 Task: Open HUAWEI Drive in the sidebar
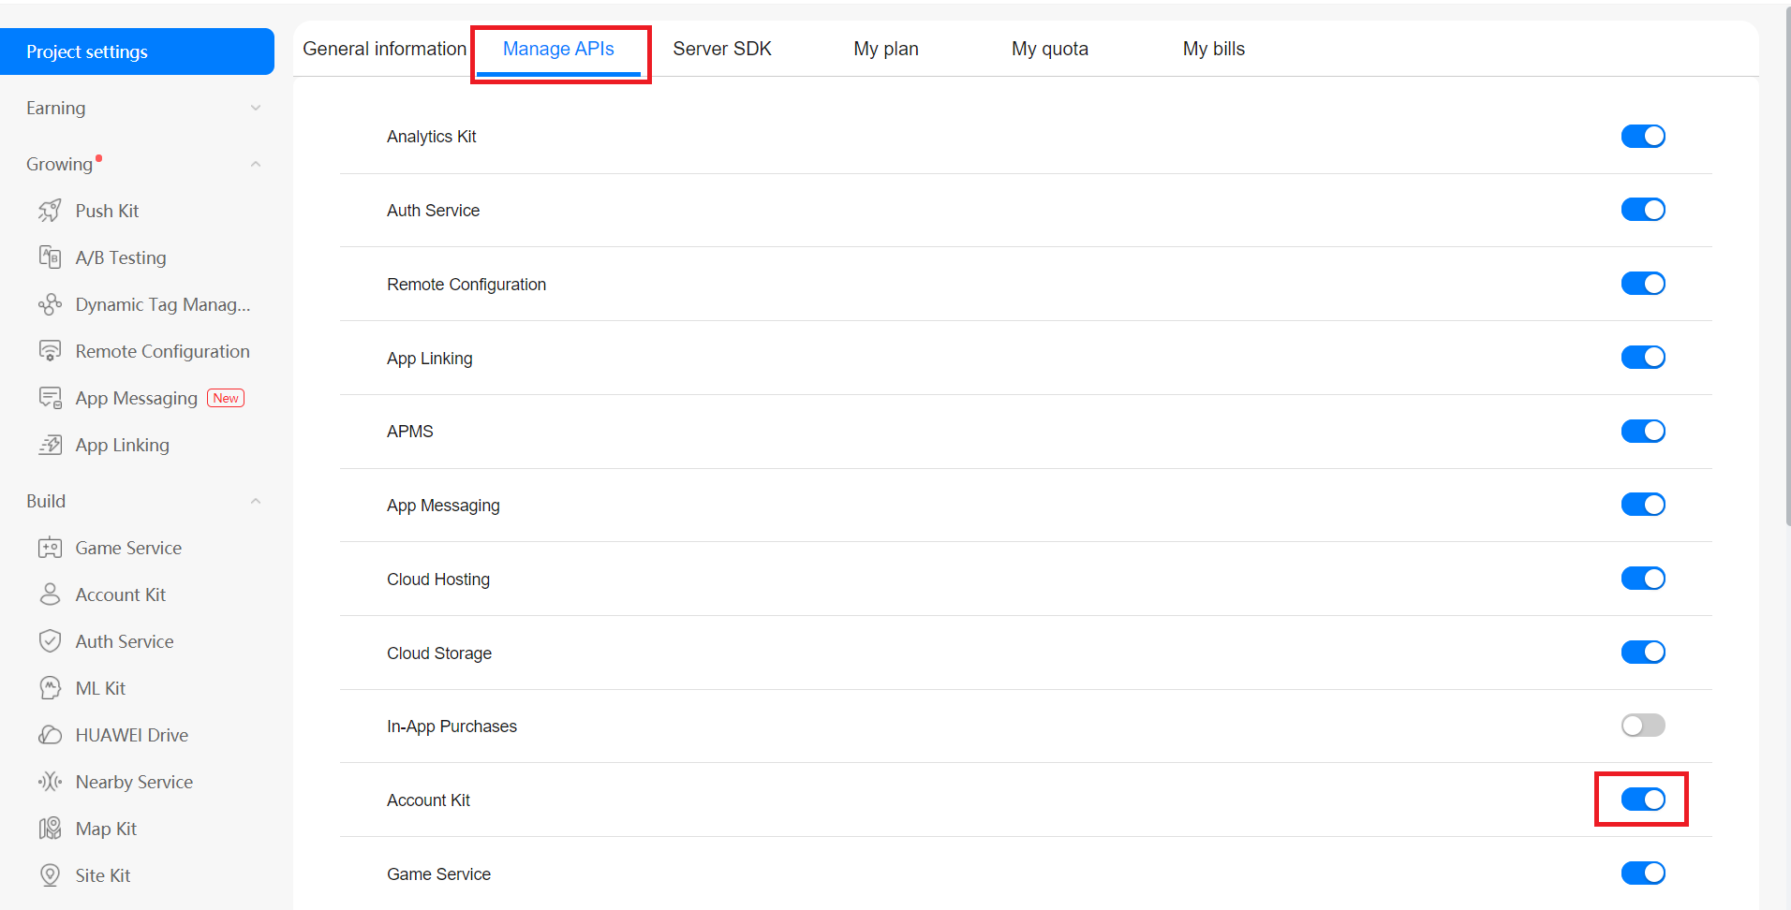coord(132,735)
